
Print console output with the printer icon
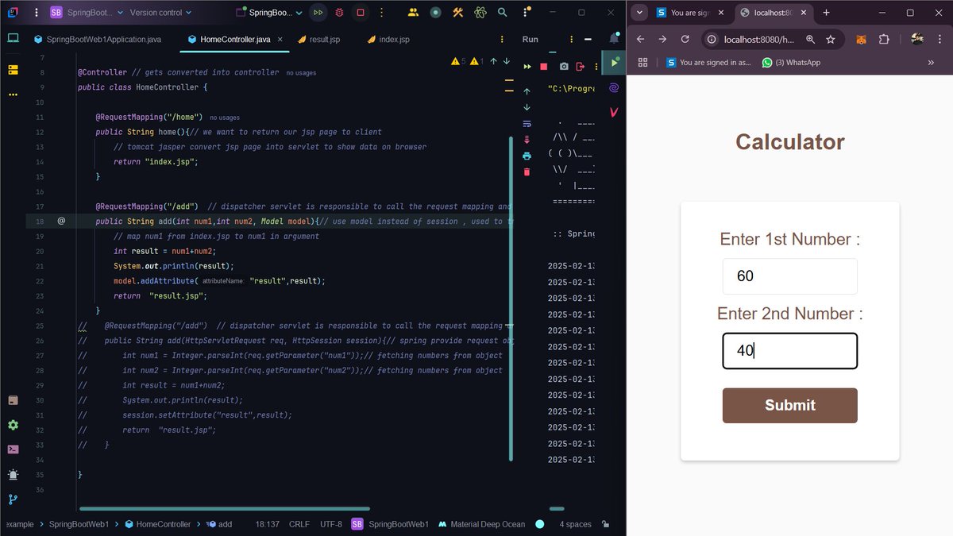click(x=527, y=156)
